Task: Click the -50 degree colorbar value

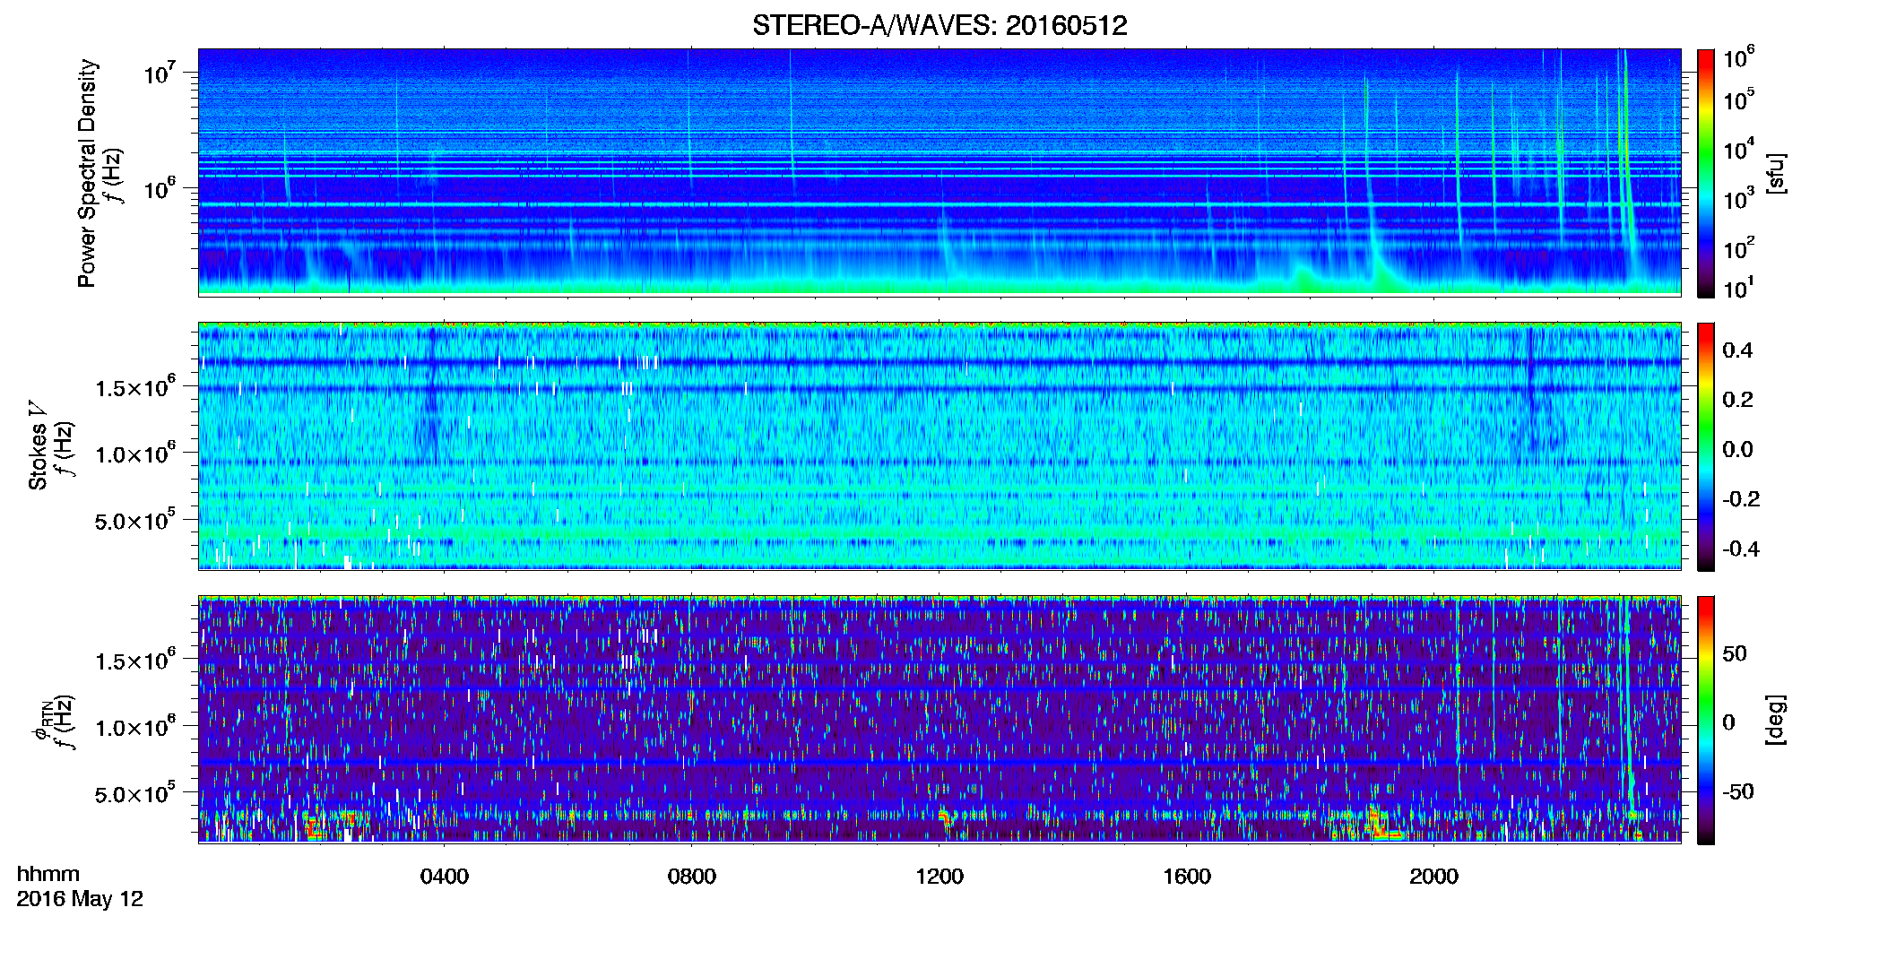Action: coord(1737,791)
